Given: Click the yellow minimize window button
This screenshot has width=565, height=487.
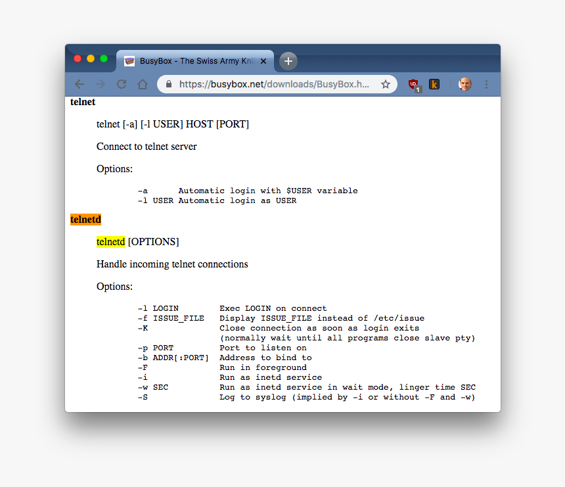Looking at the screenshot, I should 91,58.
